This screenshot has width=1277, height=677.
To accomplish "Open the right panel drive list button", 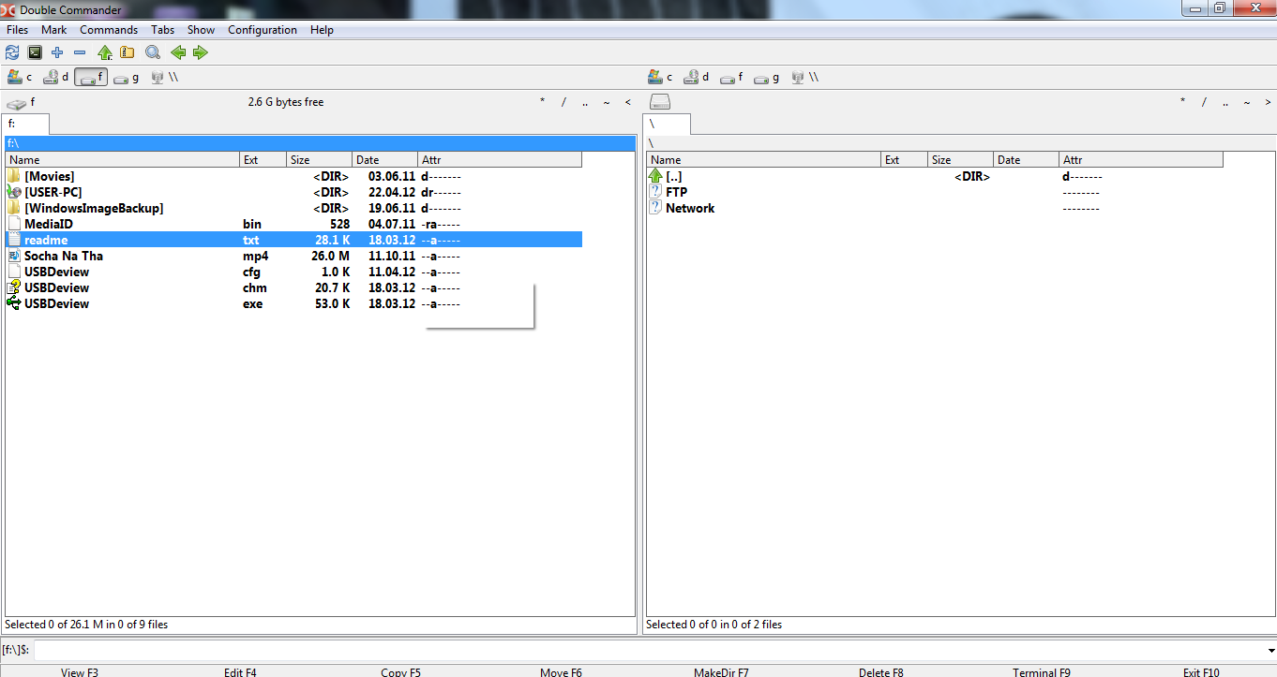I will [x=660, y=102].
